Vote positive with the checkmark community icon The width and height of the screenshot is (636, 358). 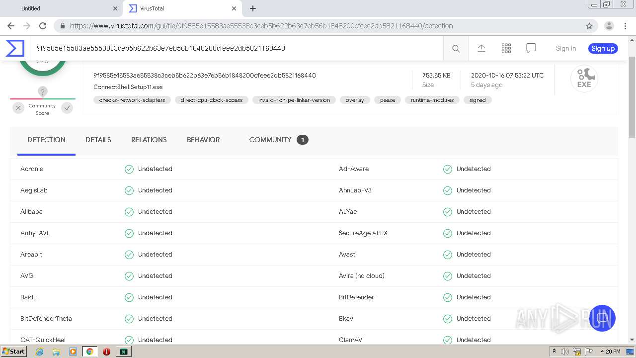67,108
